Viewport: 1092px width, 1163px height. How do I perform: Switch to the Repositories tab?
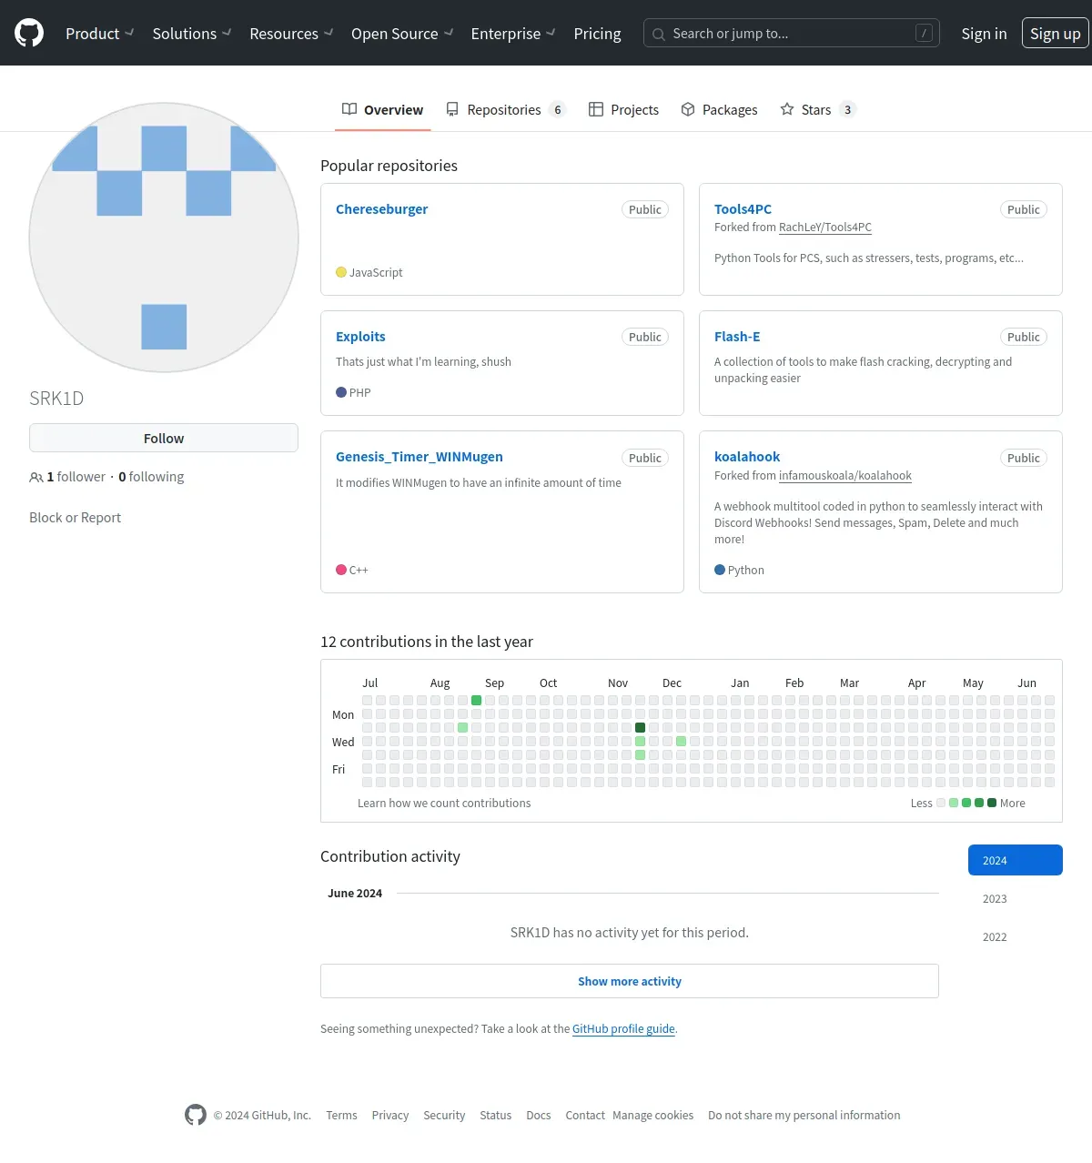505,109
